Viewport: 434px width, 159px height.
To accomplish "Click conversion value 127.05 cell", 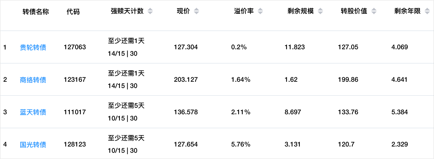I will click(348, 47).
